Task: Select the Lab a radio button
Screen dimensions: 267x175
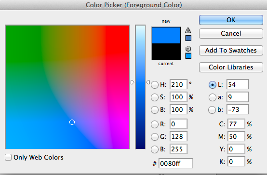Action: coord(213,97)
